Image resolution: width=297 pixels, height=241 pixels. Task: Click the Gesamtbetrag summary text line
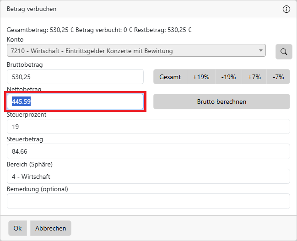point(99,30)
